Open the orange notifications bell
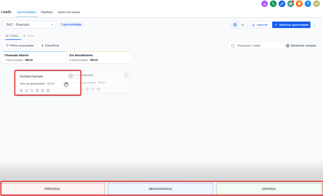Image resolution: width=323 pixels, height=196 pixels. pos(299,4)
